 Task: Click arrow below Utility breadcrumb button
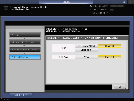tap(24, 38)
